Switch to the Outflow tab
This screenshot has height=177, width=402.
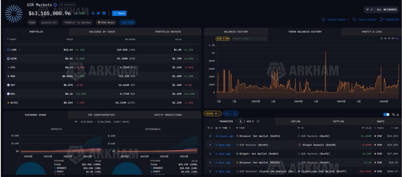[338, 121]
